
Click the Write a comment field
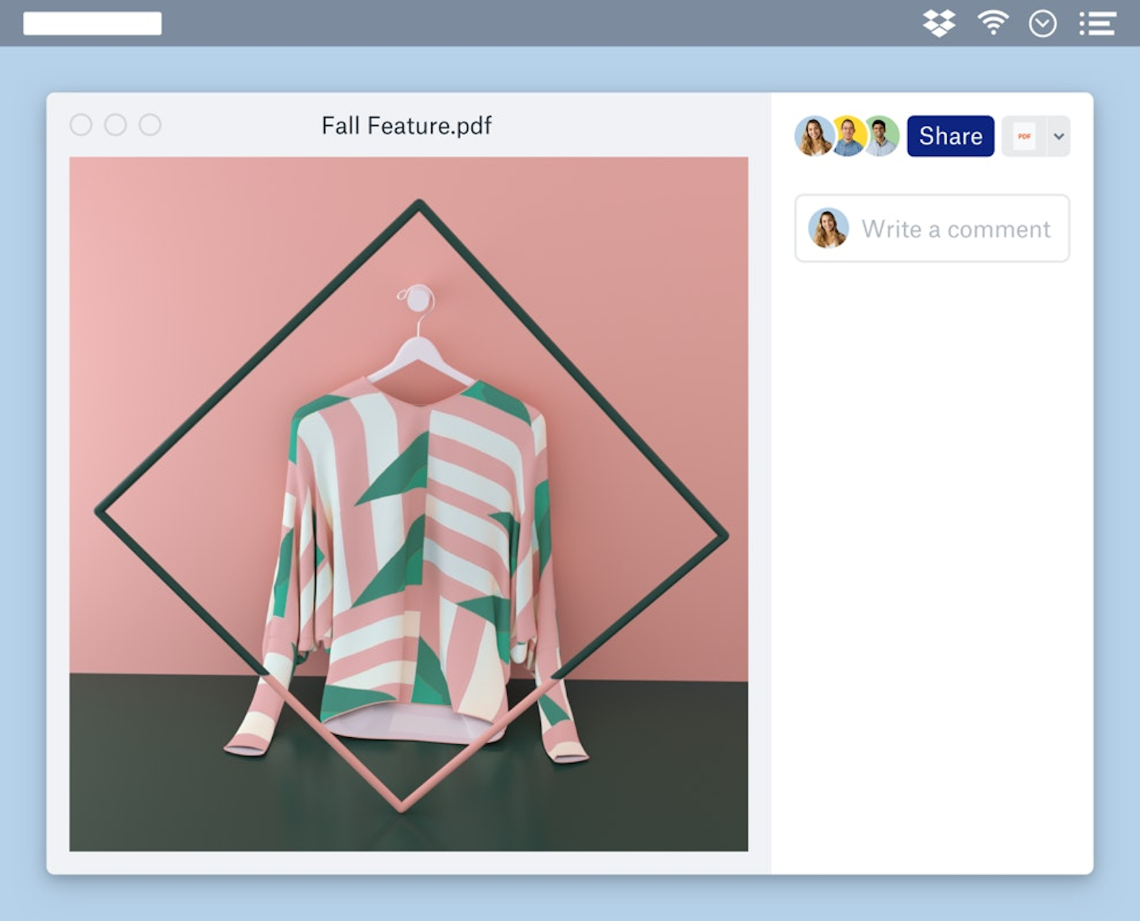pos(955,229)
